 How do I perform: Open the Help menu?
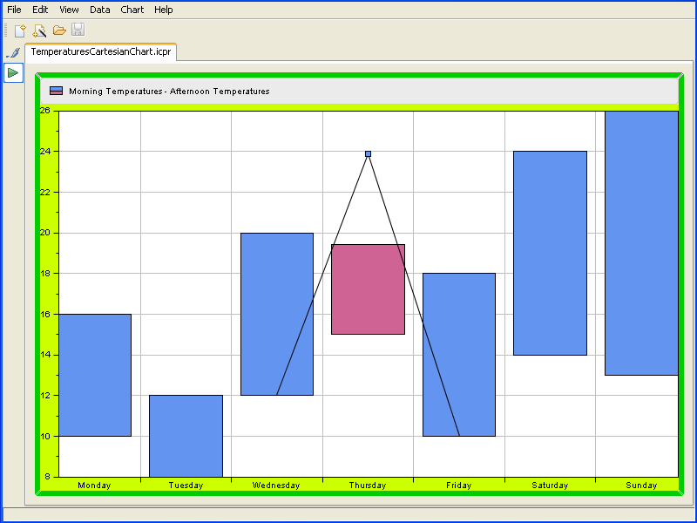(x=163, y=10)
